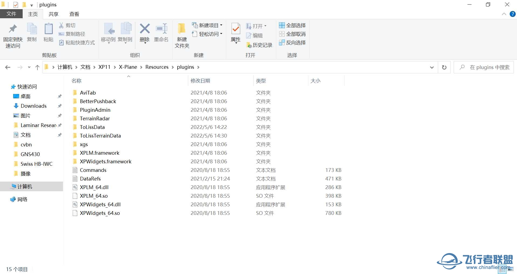The width and height of the screenshot is (517, 274).
Task: Select the DataRefs text file
Action: [x=90, y=179]
